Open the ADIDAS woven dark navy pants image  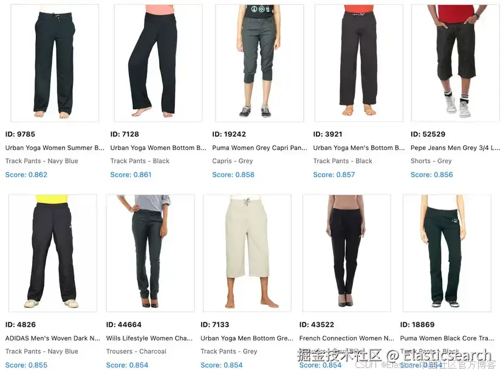click(x=53, y=253)
